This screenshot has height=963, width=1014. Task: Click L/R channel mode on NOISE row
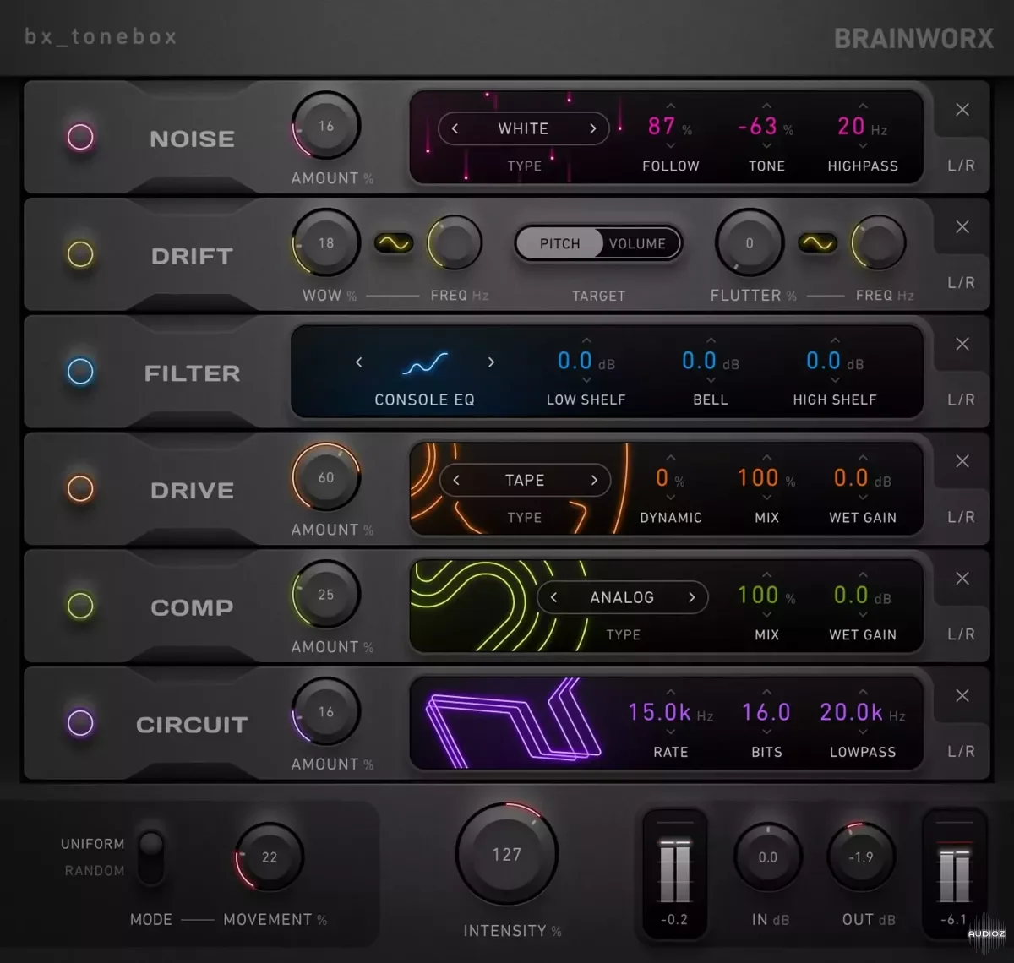pyautogui.click(x=961, y=166)
